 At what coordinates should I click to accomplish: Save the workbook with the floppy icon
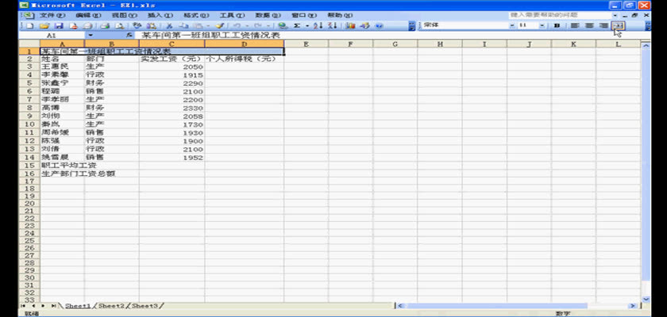pos(59,26)
